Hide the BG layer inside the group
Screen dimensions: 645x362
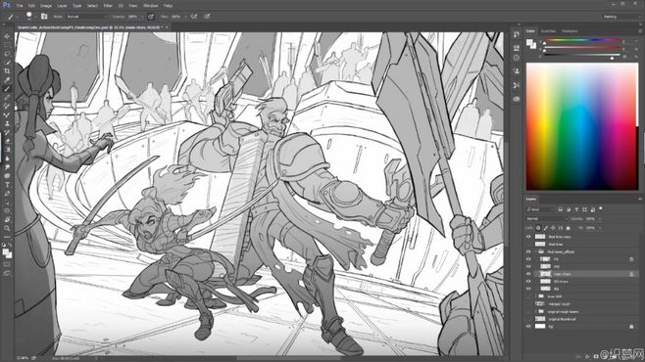[528, 289]
